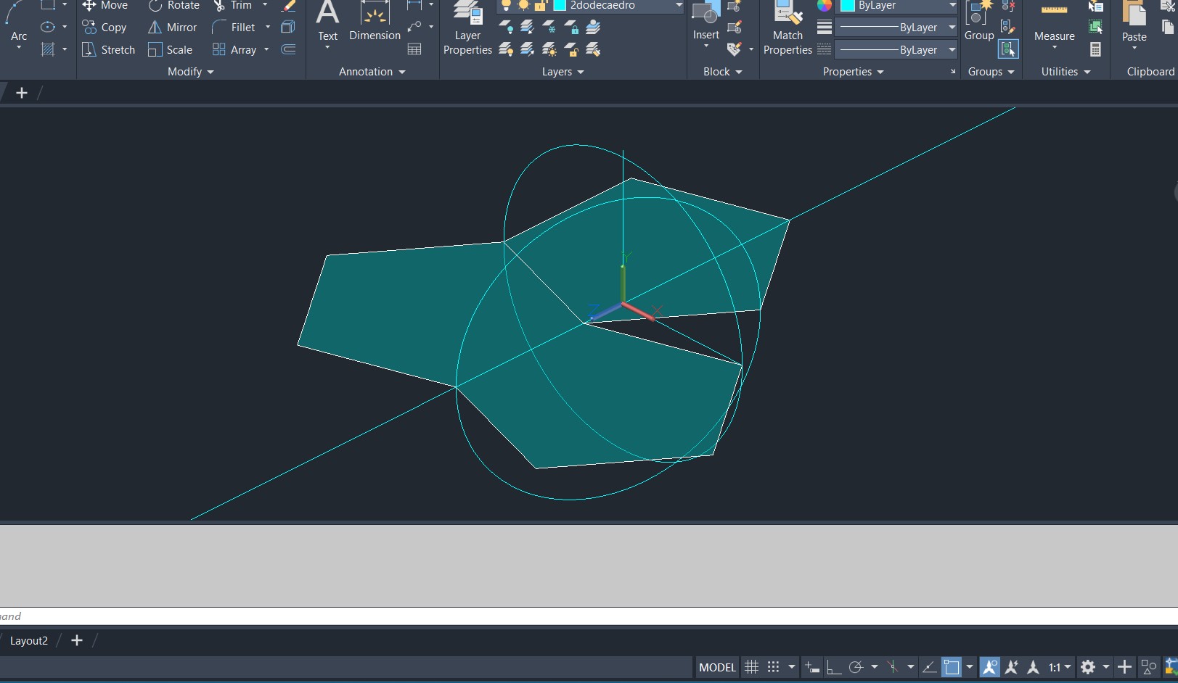The height and width of the screenshot is (683, 1178).
Task: Toggle Ortho mode in status bar
Action: [x=834, y=667]
